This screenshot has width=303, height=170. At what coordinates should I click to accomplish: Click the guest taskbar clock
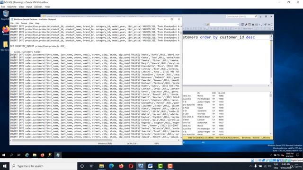(x=289, y=155)
